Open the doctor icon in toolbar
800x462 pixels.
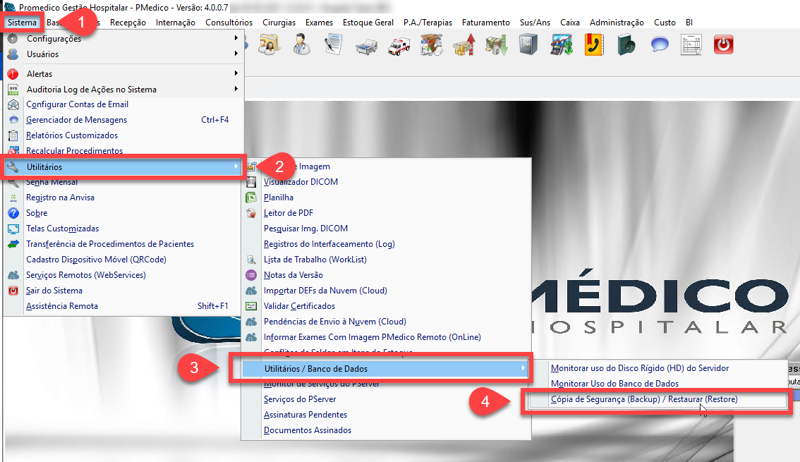pyautogui.click(x=300, y=46)
